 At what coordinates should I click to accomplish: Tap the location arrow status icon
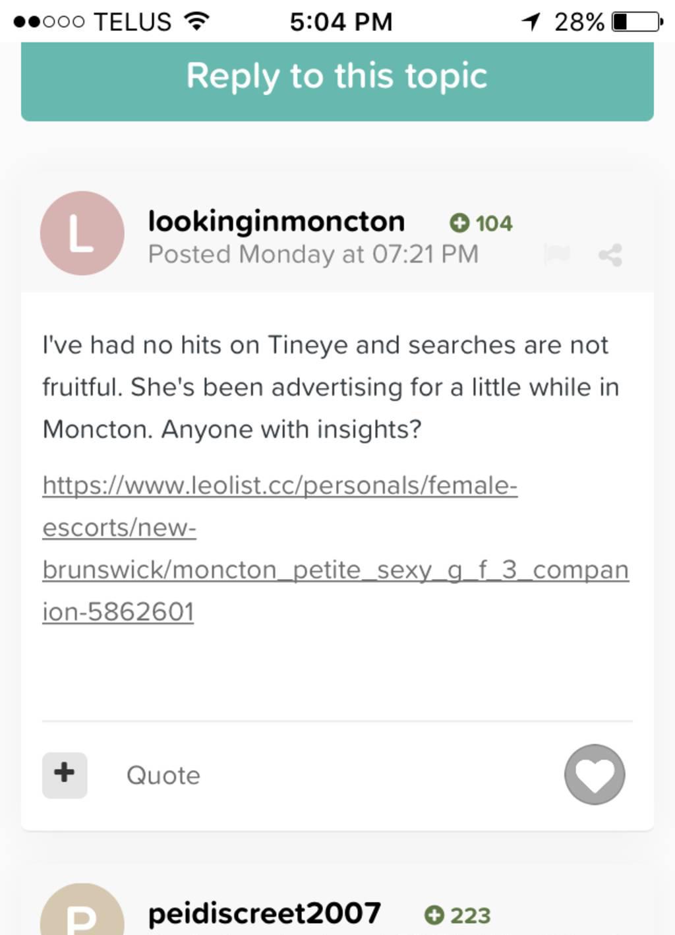(531, 22)
